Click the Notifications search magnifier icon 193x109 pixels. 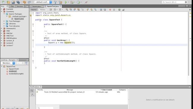[x=32, y=91]
